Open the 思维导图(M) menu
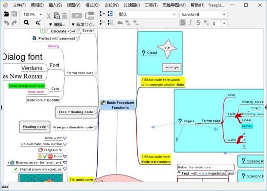267x191 pixels. pyautogui.click(x=174, y=5)
